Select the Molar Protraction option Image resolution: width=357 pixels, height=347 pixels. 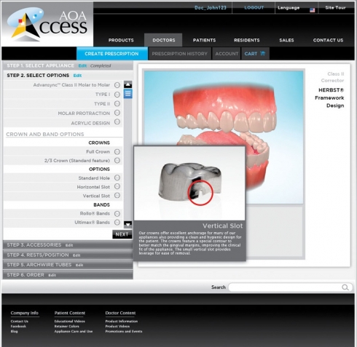point(117,113)
